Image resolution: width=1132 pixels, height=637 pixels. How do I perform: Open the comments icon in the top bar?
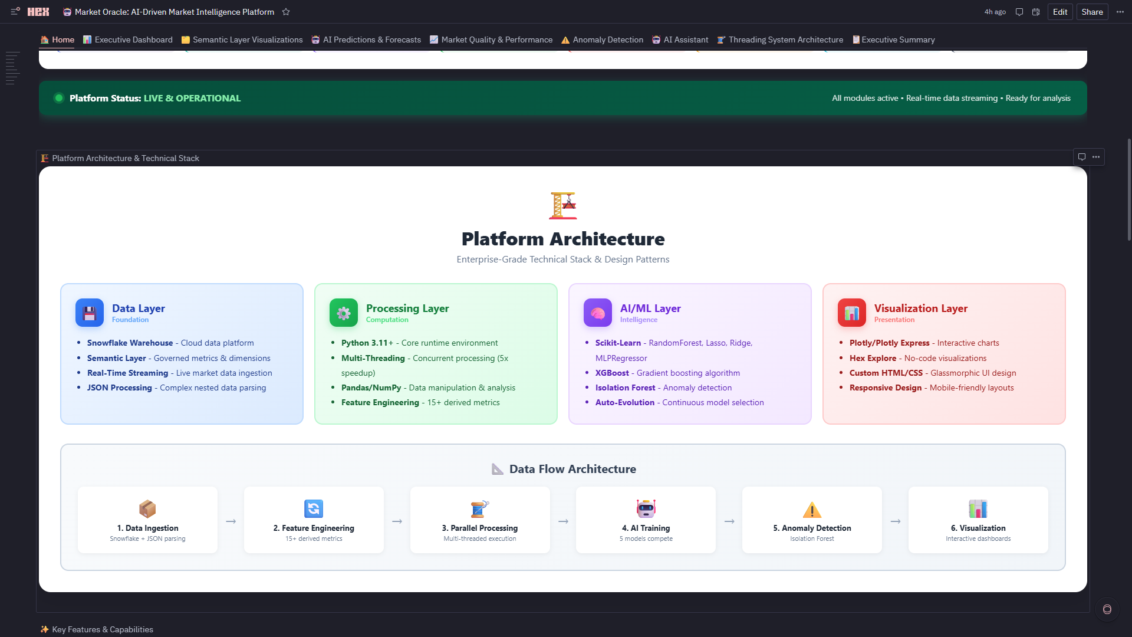tap(1019, 12)
